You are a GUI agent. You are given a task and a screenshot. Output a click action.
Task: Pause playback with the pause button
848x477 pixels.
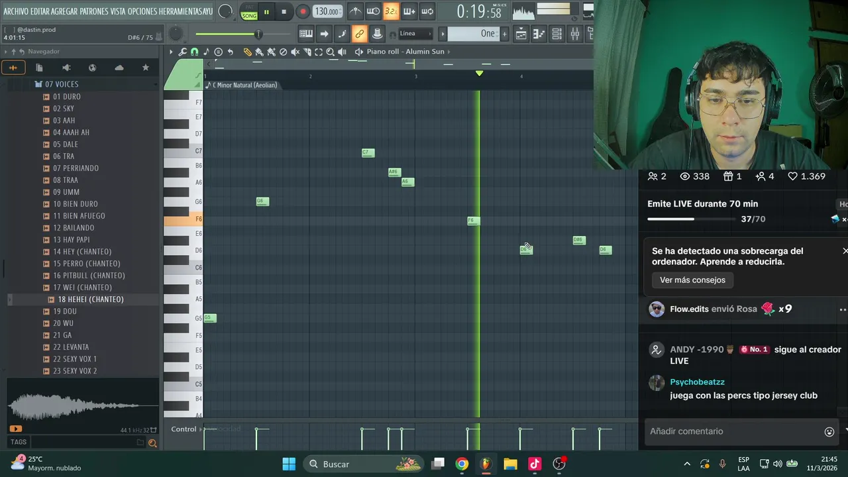coord(266,12)
